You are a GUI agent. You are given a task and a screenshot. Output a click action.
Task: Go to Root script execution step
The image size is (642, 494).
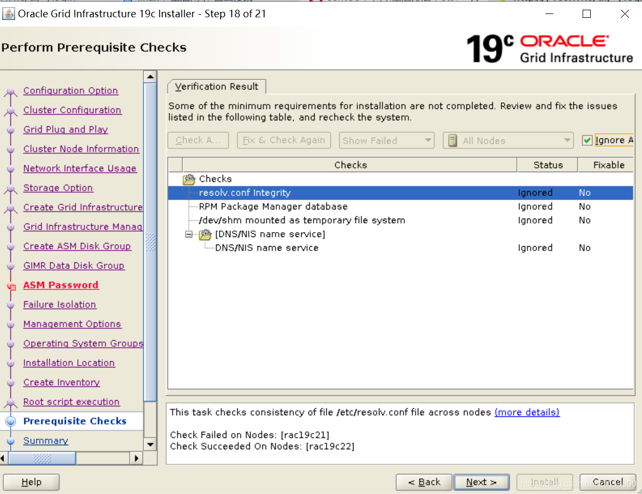click(x=71, y=402)
